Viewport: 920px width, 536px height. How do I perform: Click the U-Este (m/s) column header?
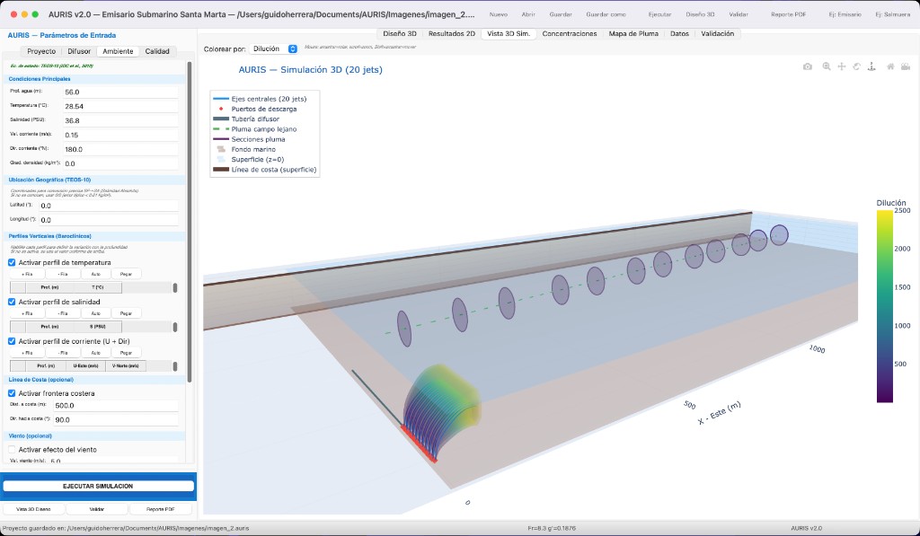tap(85, 366)
